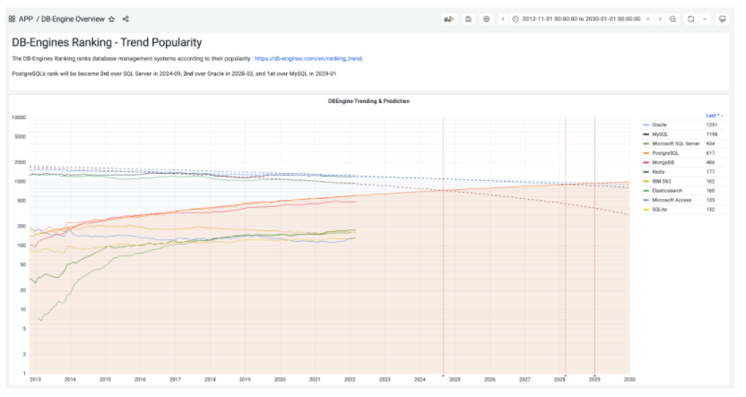Refresh the dashboard
This screenshot has height=397, width=746.
pyautogui.click(x=691, y=18)
